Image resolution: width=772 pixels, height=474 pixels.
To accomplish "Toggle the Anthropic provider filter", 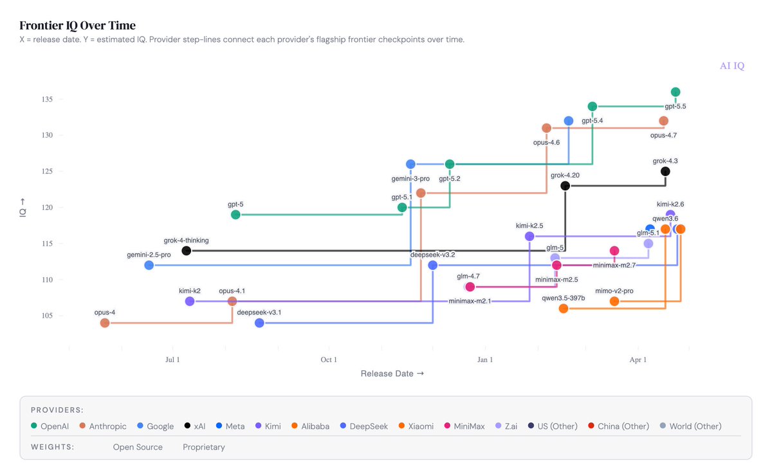I will click(104, 426).
